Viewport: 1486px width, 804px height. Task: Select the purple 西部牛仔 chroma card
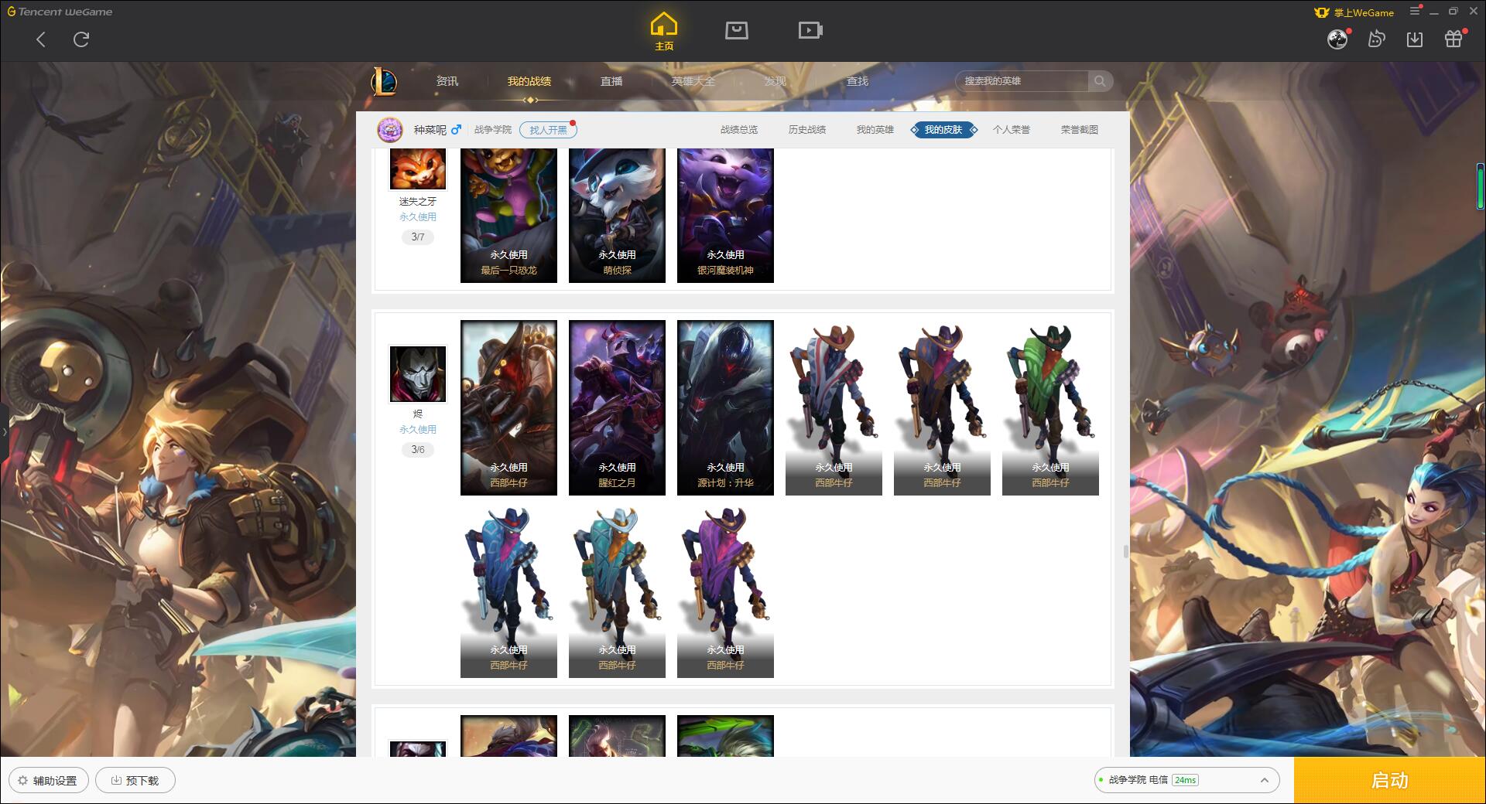(x=725, y=591)
